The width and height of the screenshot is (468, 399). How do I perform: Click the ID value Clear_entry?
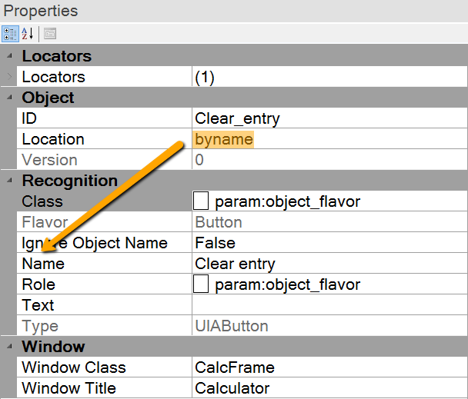[x=237, y=118]
